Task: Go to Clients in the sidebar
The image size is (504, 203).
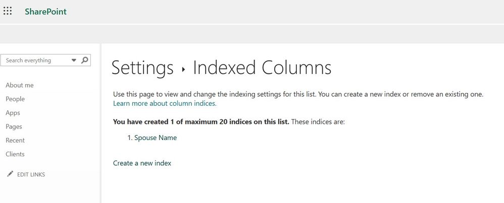Action: pos(15,154)
